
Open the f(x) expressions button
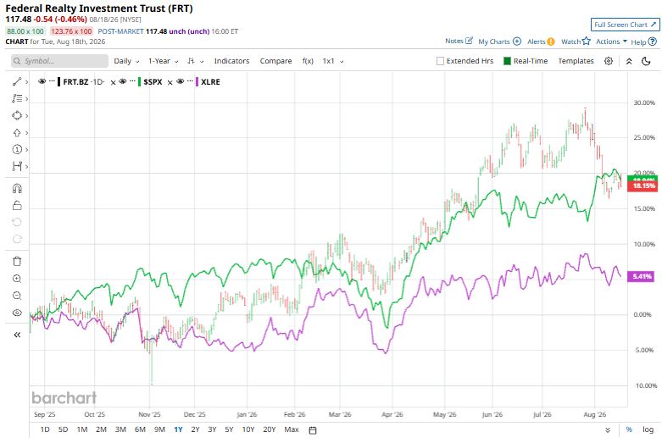click(308, 61)
